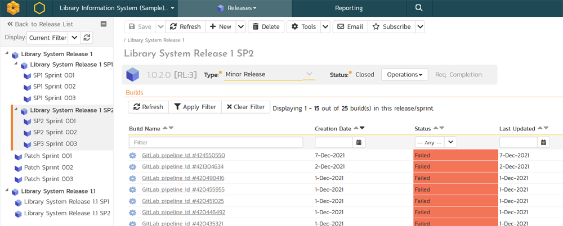This screenshot has height=226, width=563.
Task: Click the orange cube application logo
Action: tap(12, 8)
